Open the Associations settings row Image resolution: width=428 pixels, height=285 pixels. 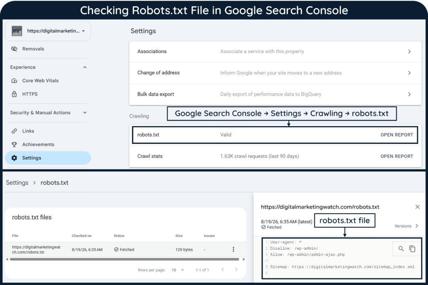point(275,51)
